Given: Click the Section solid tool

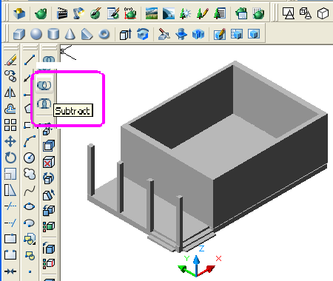Looking at the screenshot, I should coord(181,34).
